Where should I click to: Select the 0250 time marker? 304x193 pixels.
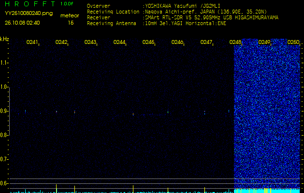point(293,42)
